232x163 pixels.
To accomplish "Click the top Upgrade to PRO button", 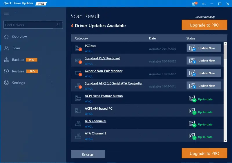I will tap(204, 25).
